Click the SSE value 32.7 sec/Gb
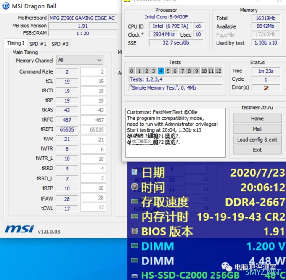Viewport: 286px width, 280px height. coord(176,42)
